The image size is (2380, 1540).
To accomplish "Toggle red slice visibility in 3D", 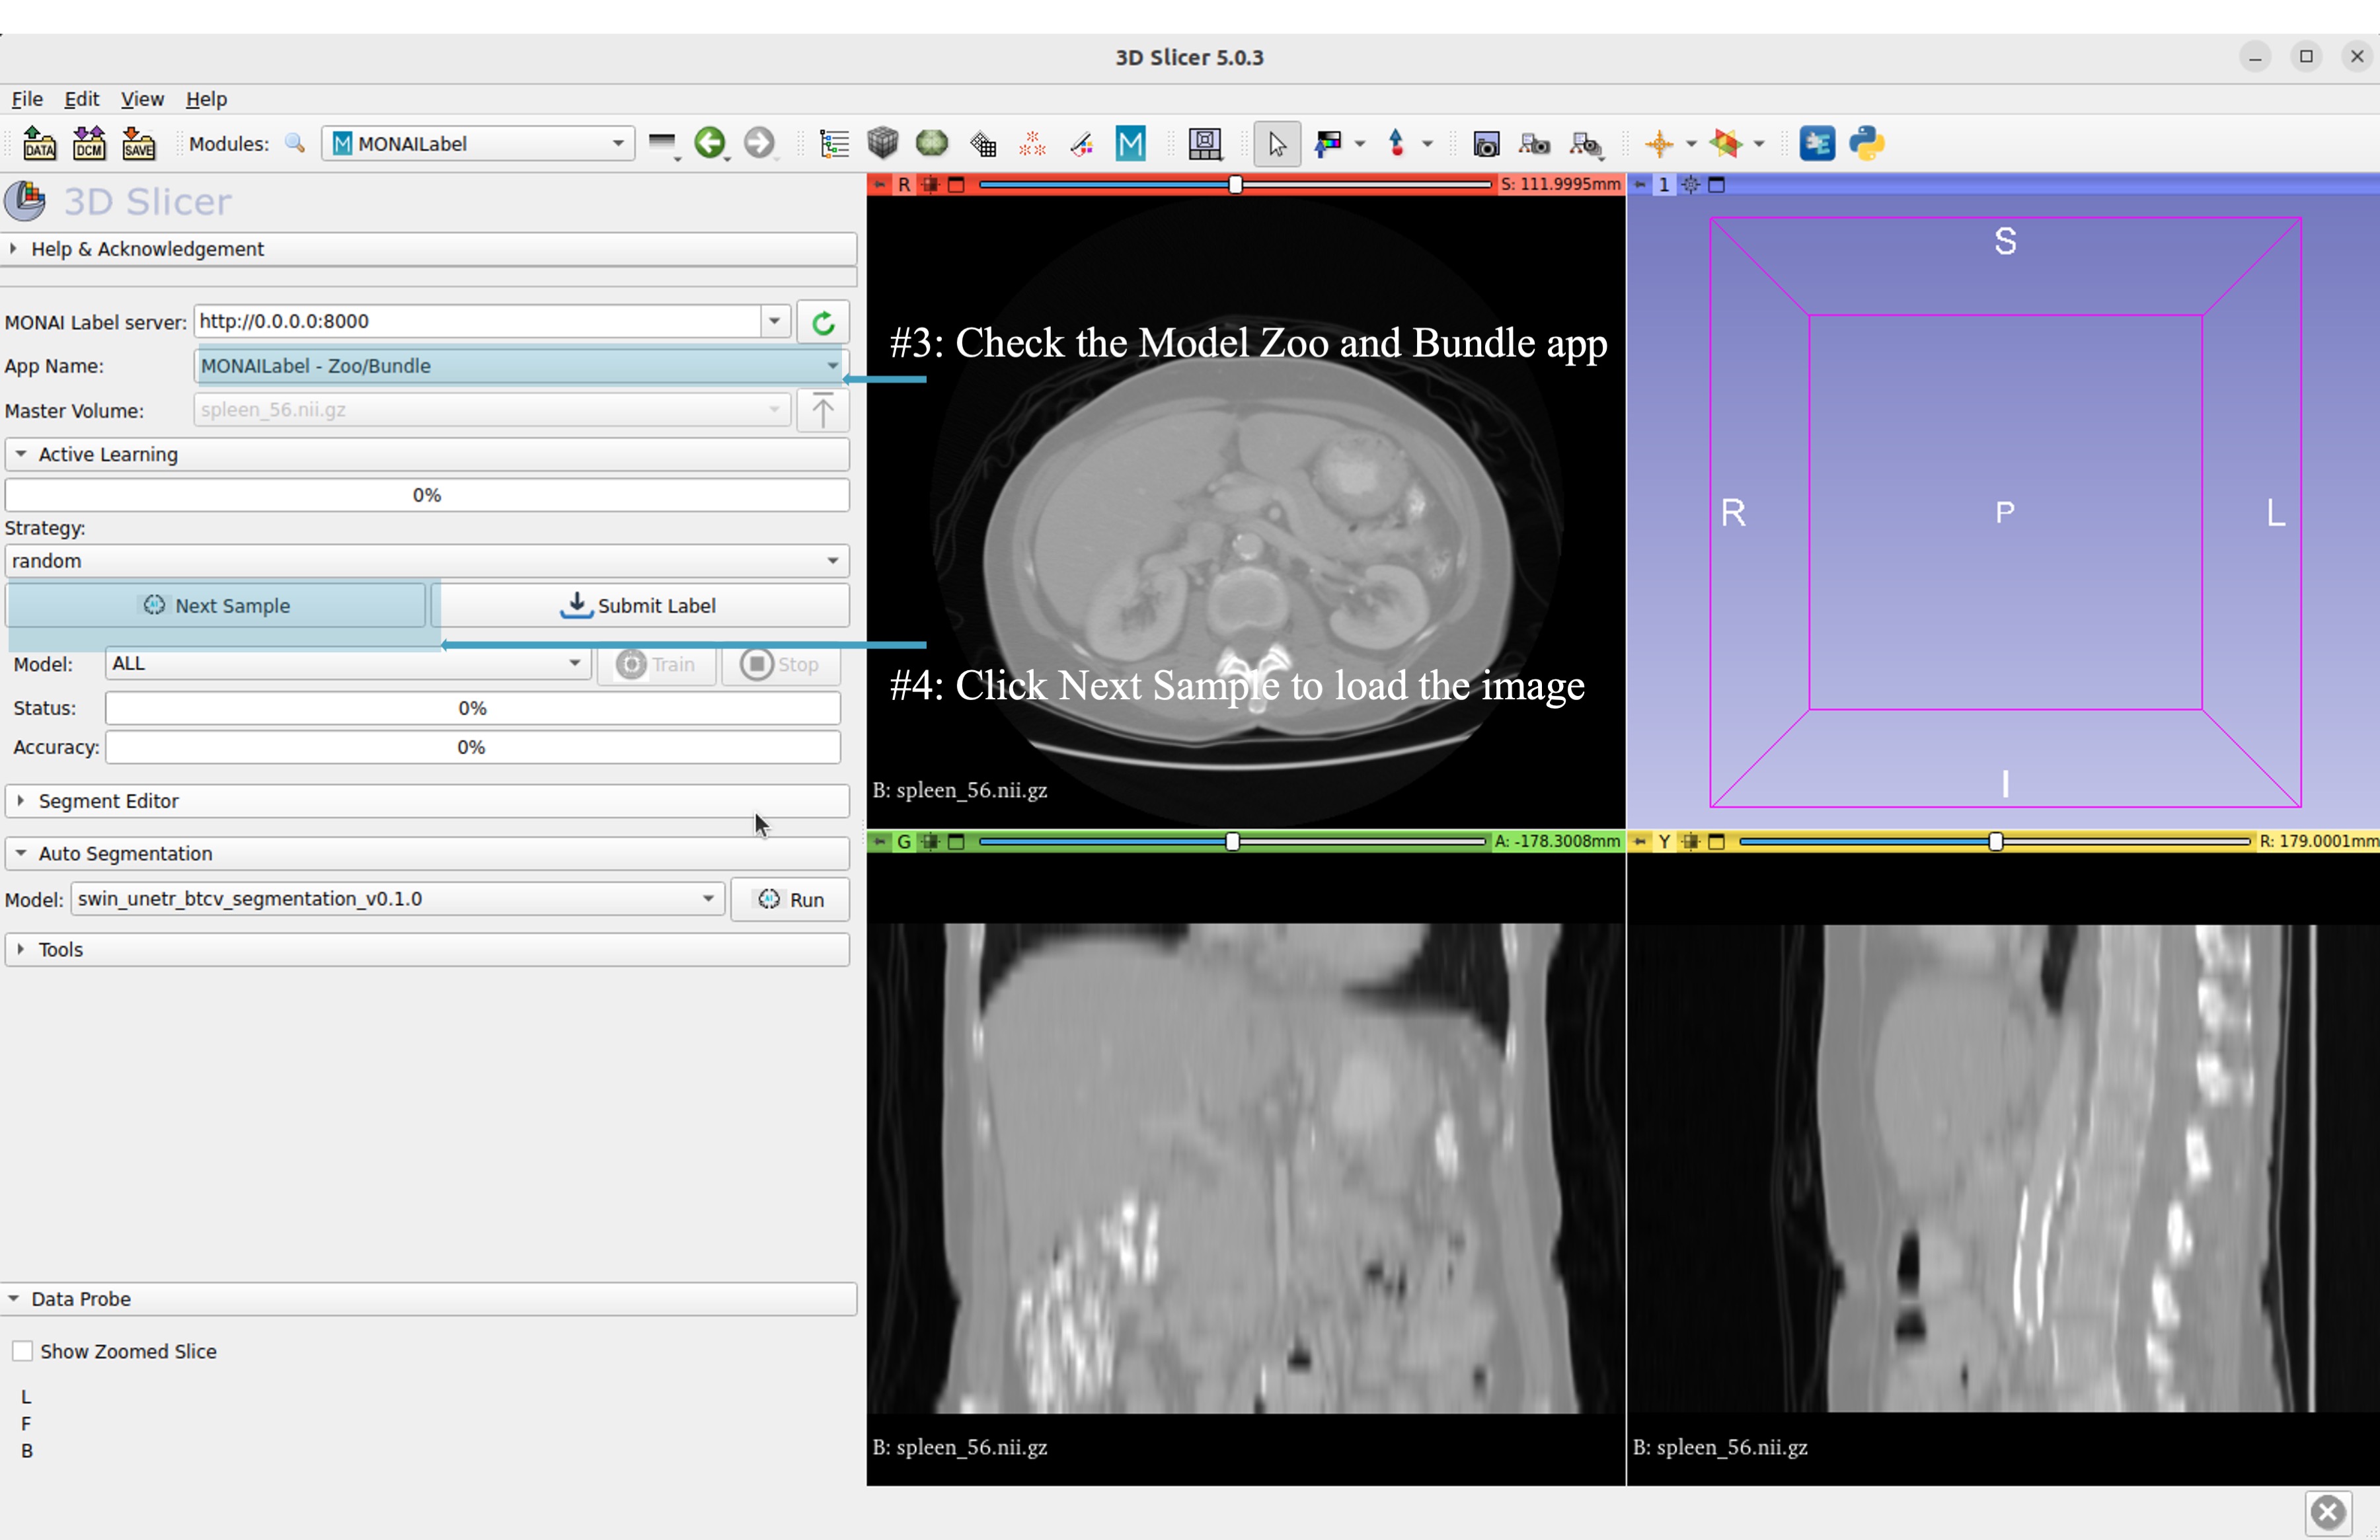I will [x=930, y=184].
